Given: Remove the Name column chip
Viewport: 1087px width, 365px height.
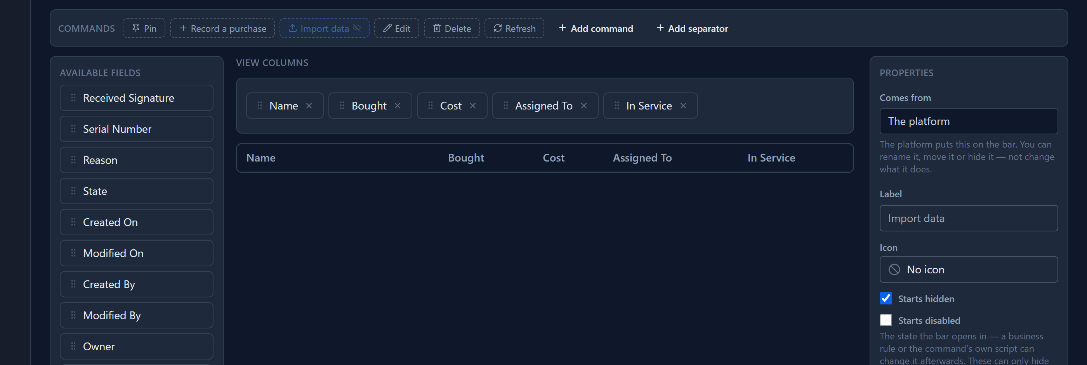Looking at the screenshot, I should click(309, 106).
